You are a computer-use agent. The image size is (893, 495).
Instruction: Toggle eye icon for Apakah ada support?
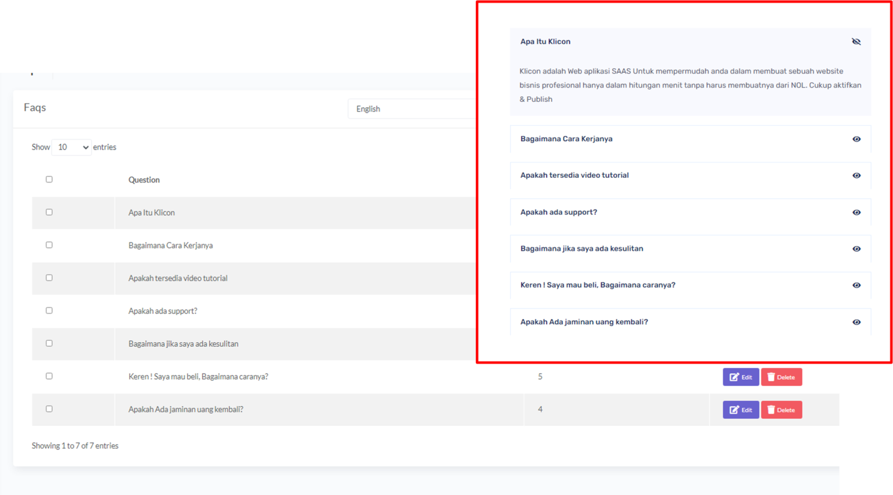(856, 212)
